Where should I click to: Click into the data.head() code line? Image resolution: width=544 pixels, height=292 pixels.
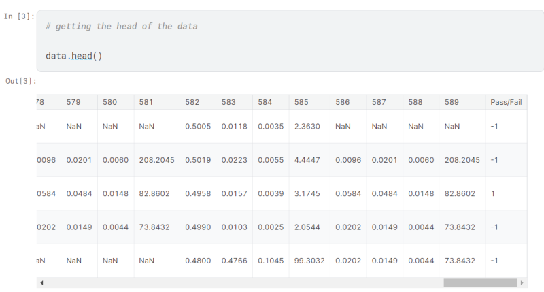tap(73, 56)
